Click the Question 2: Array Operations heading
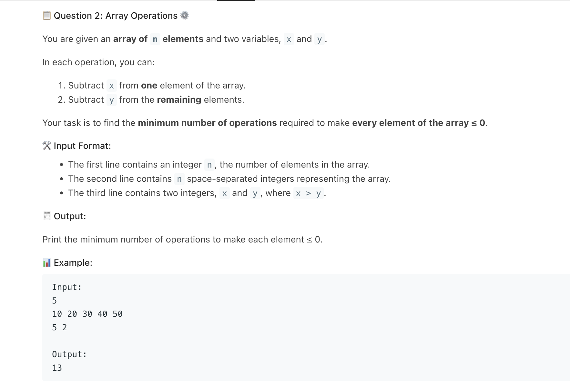570x392 pixels. pyautogui.click(x=116, y=15)
